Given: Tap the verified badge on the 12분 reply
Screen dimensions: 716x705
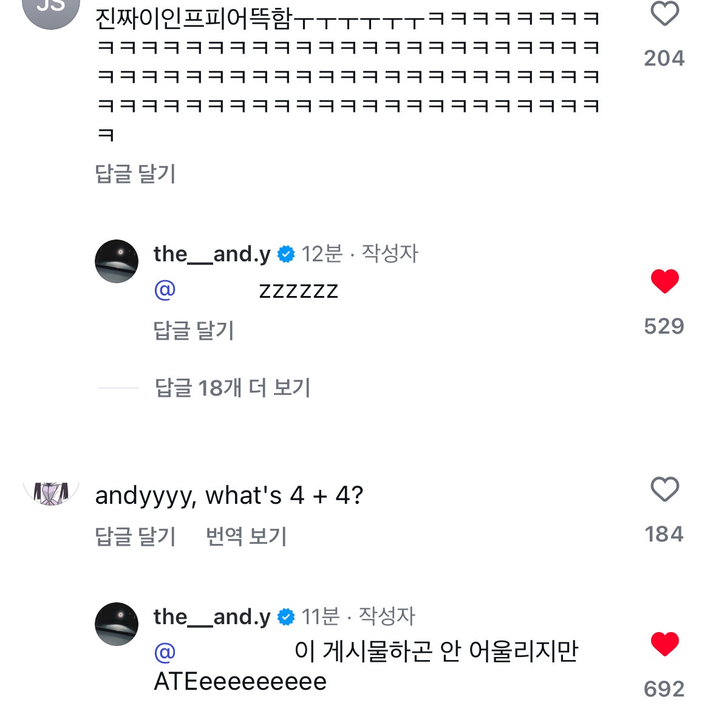Looking at the screenshot, I should 286,255.
